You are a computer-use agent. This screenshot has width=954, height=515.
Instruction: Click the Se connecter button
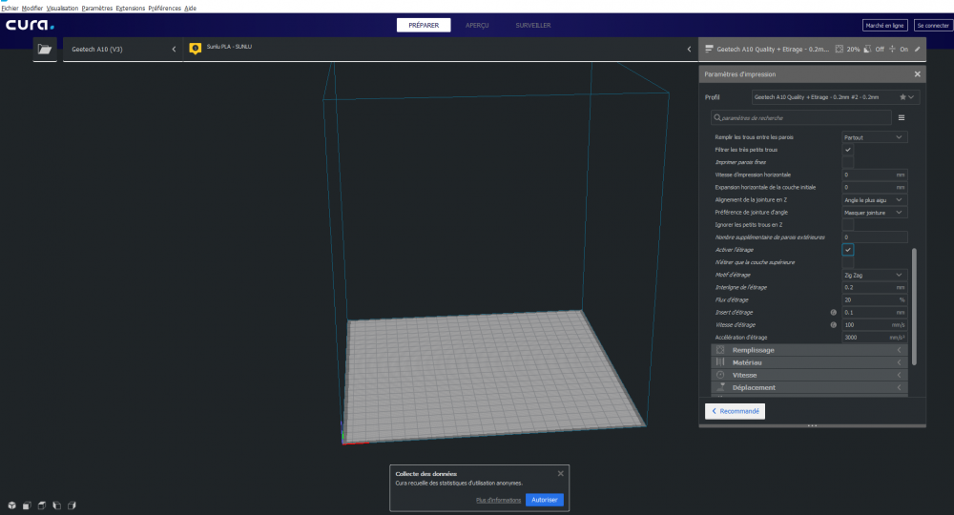click(x=933, y=26)
